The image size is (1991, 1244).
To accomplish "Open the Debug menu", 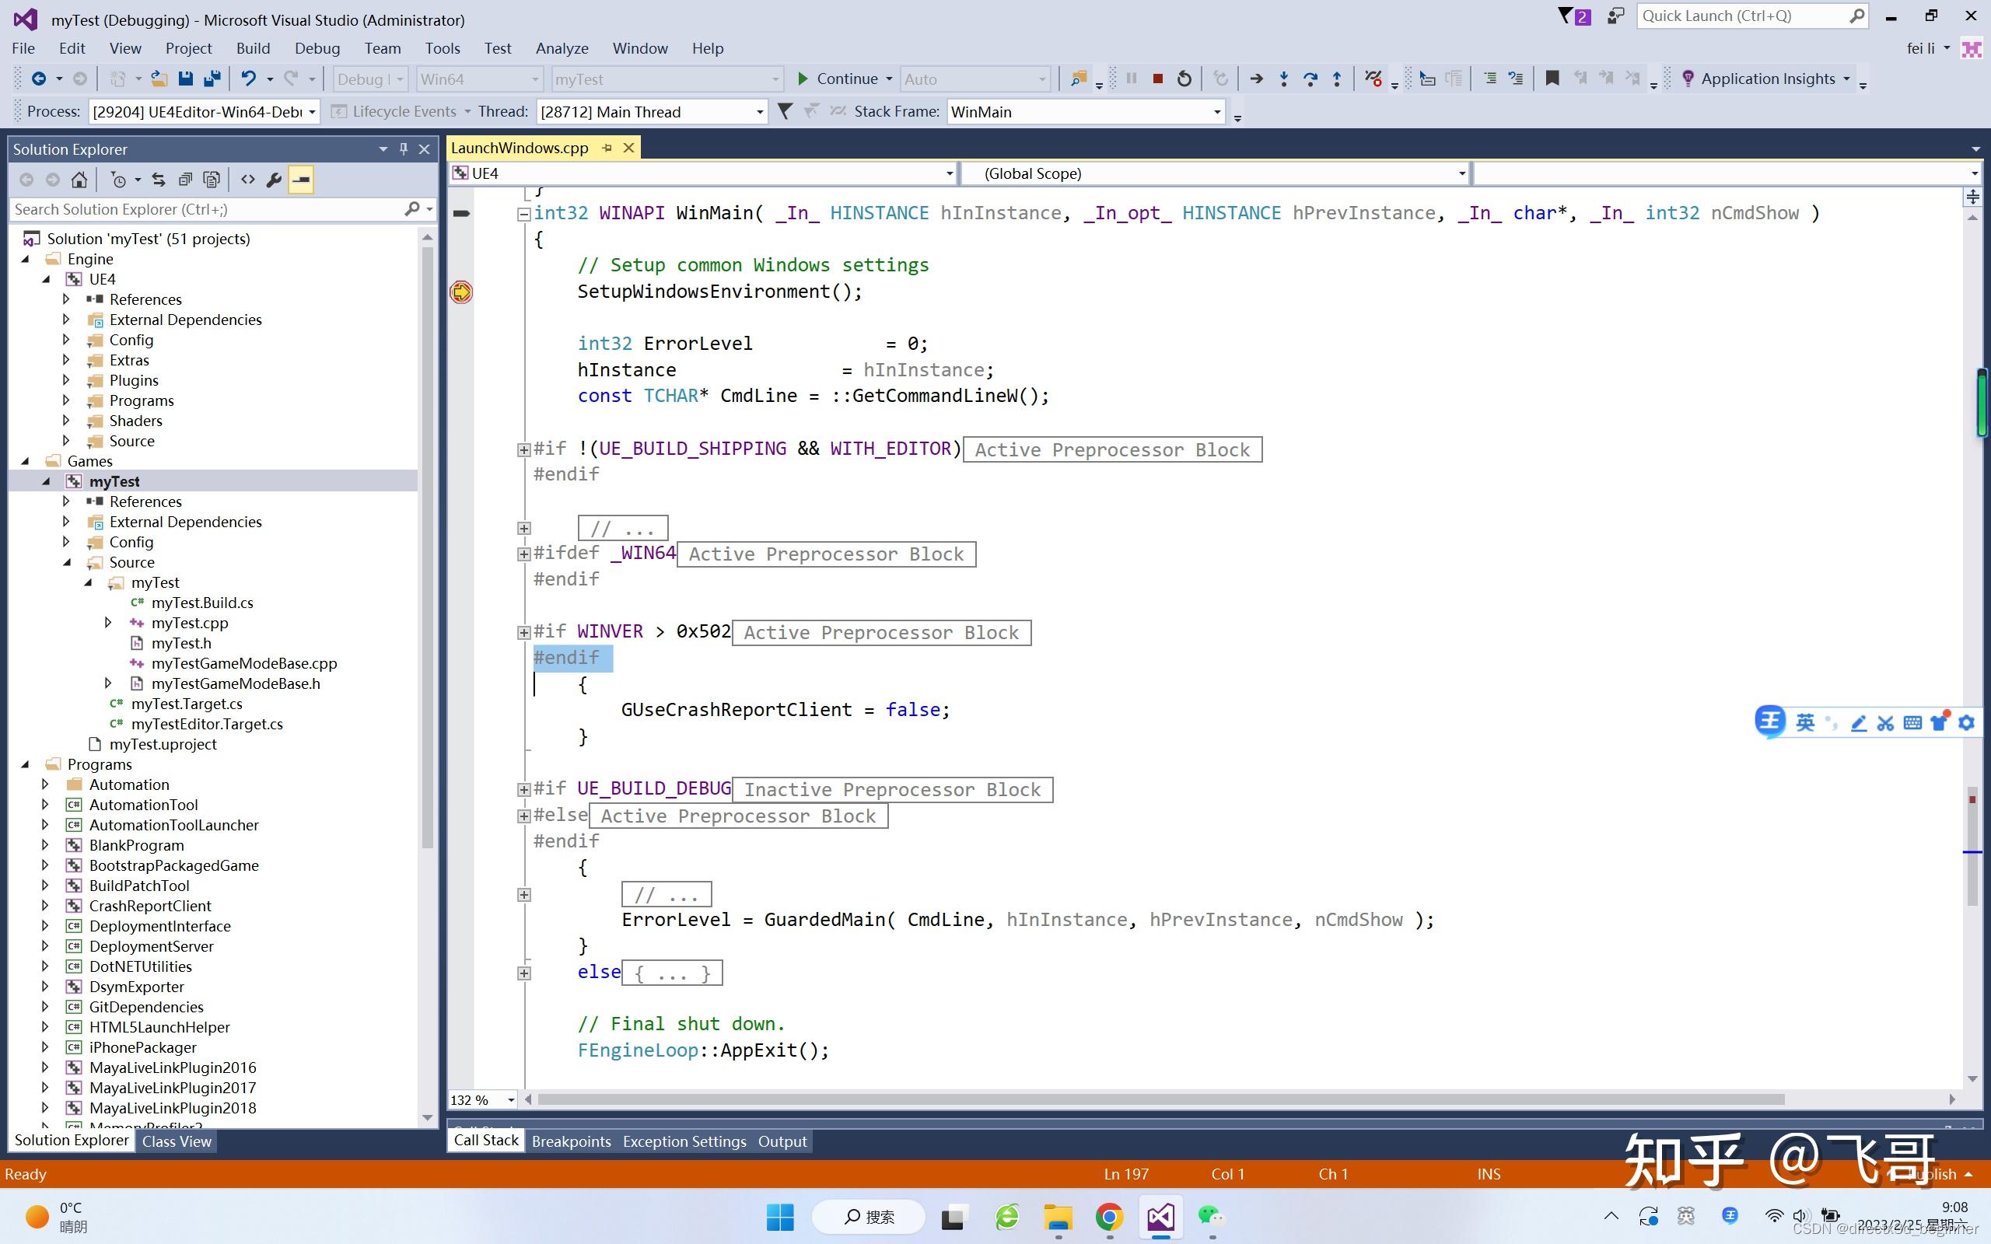I will click(x=317, y=48).
